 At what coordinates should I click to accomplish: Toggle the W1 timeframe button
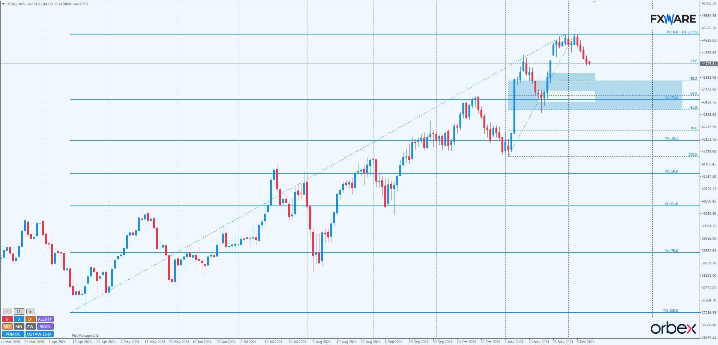pos(7,327)
